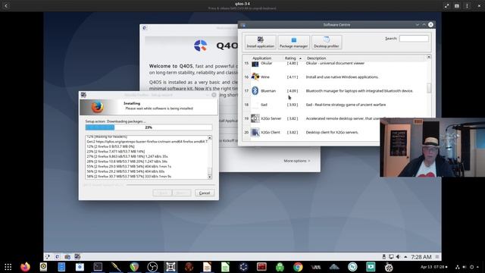This screenshot has height=273, width=485.
Task: Click the host volume tray icon
Action: point(465,267)
